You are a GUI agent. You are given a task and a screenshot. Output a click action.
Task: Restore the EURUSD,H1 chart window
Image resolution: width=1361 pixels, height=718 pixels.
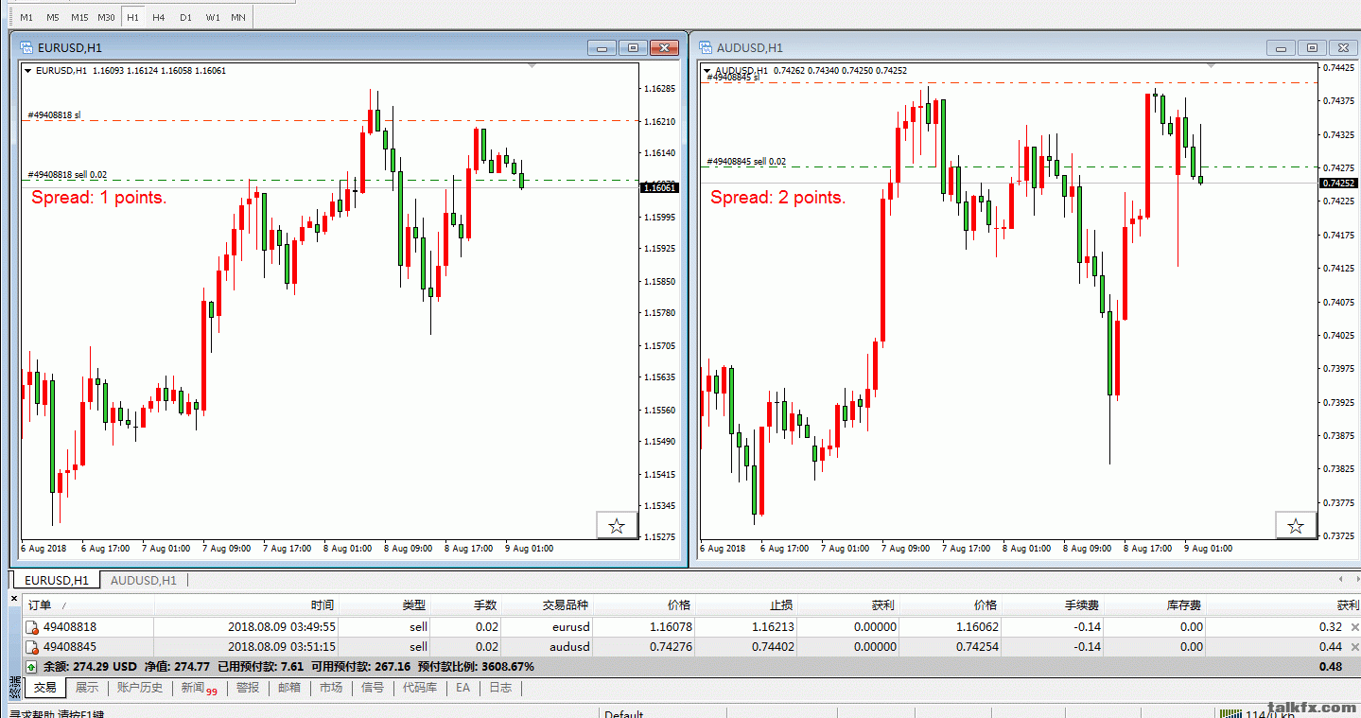click(x=634, y=47)
